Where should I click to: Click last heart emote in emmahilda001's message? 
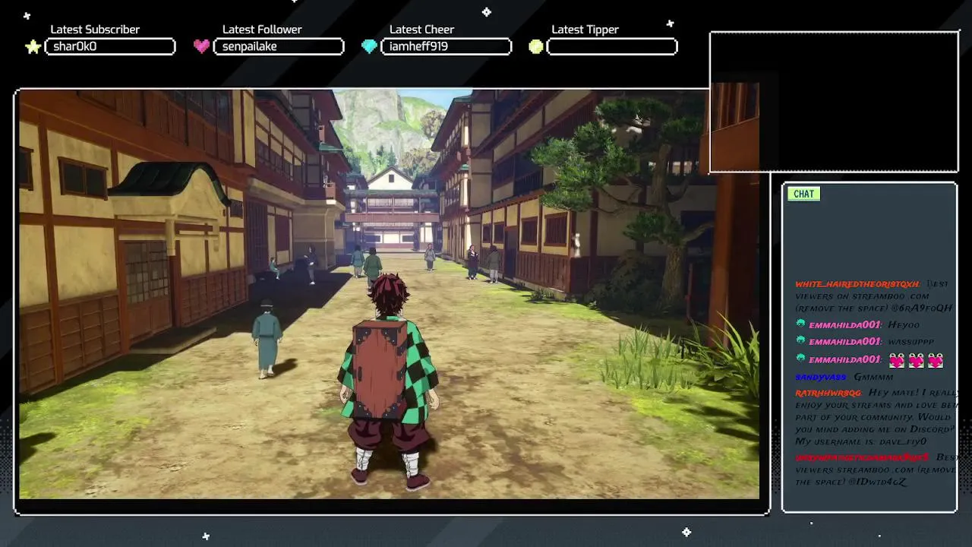(935, 360)
